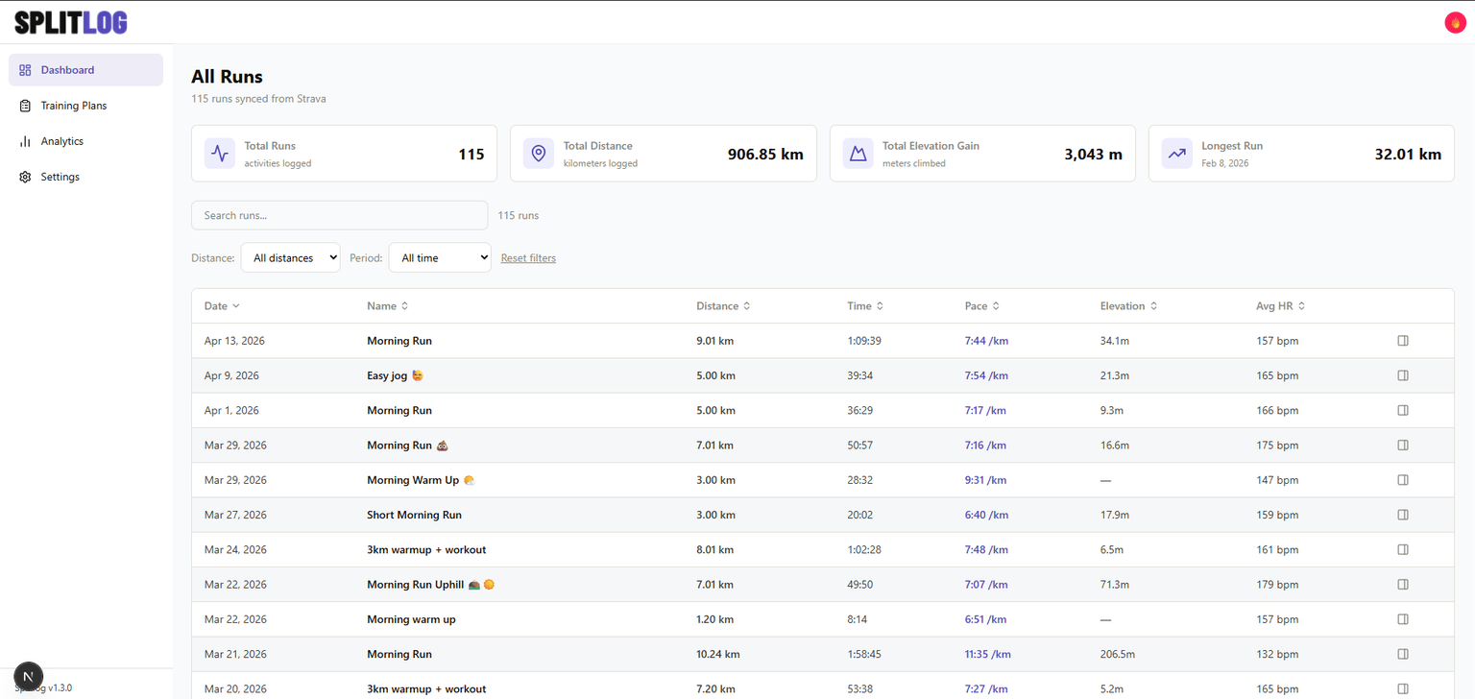Open details panel for Short Morning Run
The image size is (1475, 699).
pos(1403,515)
